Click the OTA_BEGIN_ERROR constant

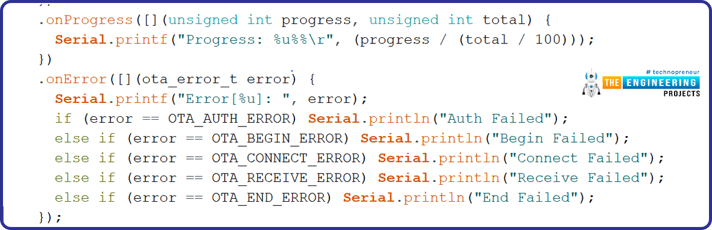pos(280,138)
